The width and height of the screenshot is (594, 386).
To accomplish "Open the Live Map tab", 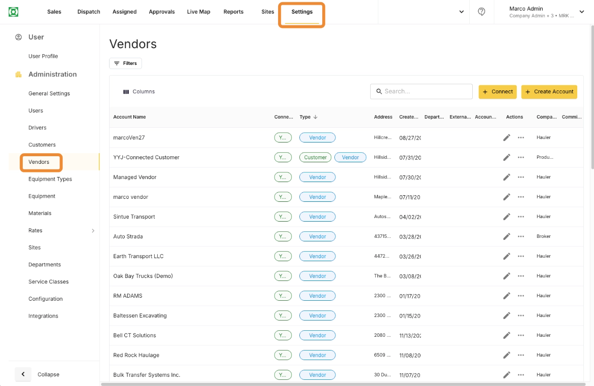I will point(198,12).
